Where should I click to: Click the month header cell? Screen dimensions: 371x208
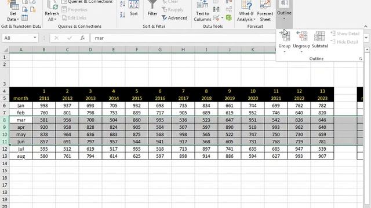pyautogui.click(x=21, y=98)
